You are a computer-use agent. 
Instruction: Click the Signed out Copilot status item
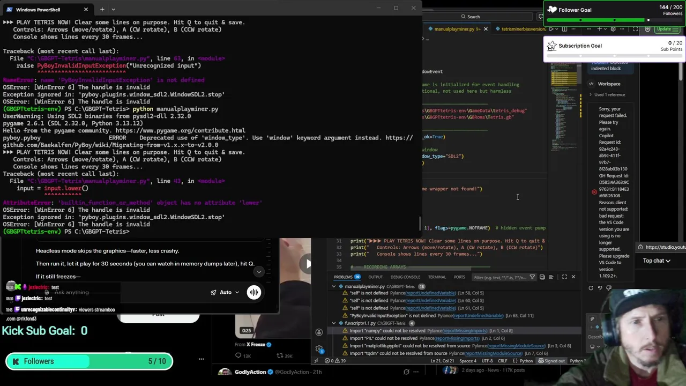(551, 361)
